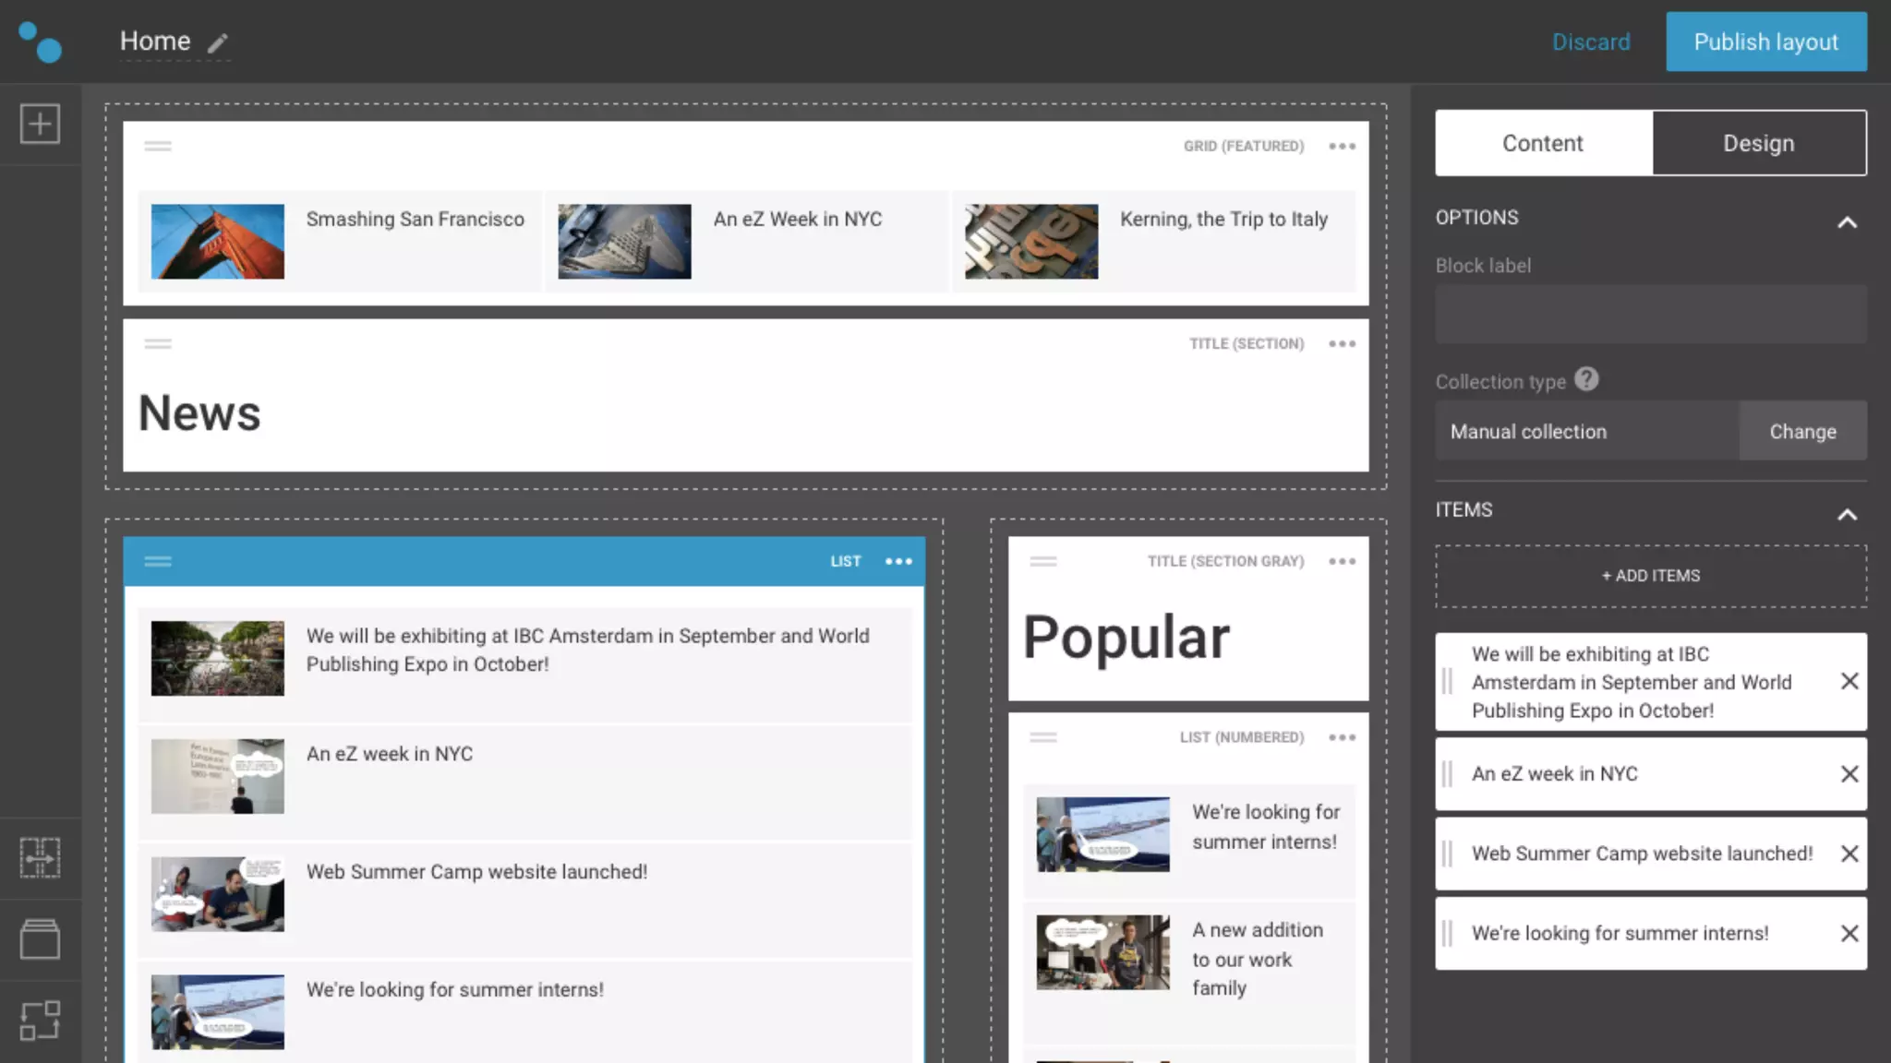
Task: Open the add block plus icon in sidebar
Action: point(41,124)
